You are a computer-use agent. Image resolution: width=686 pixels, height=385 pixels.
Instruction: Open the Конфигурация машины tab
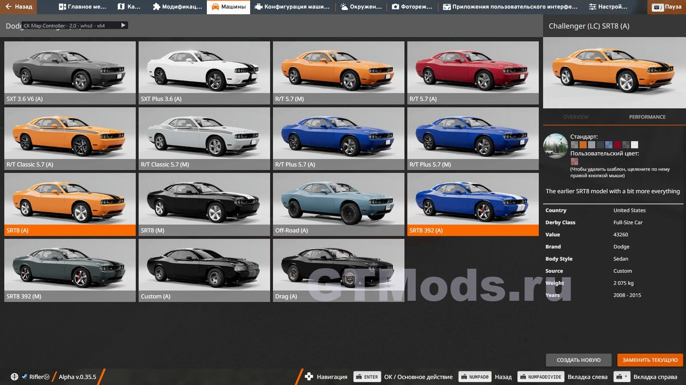pos(292,7)
